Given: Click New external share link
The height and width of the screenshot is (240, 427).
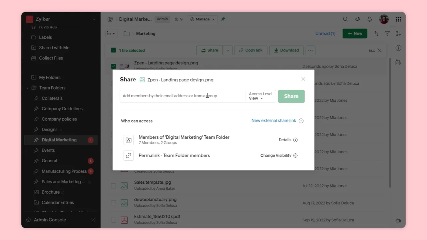Looking at the screenshot, I should [274, 121].
